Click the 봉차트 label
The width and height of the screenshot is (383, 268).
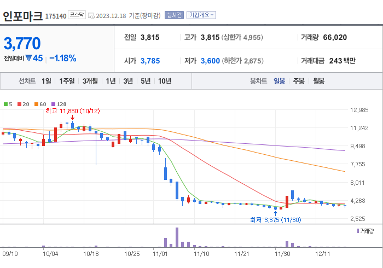tap(258, 81)
